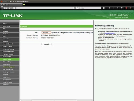Open the Password submenu item
The width and height of the screenshot is (134, 101).
(x=10, y=77)
